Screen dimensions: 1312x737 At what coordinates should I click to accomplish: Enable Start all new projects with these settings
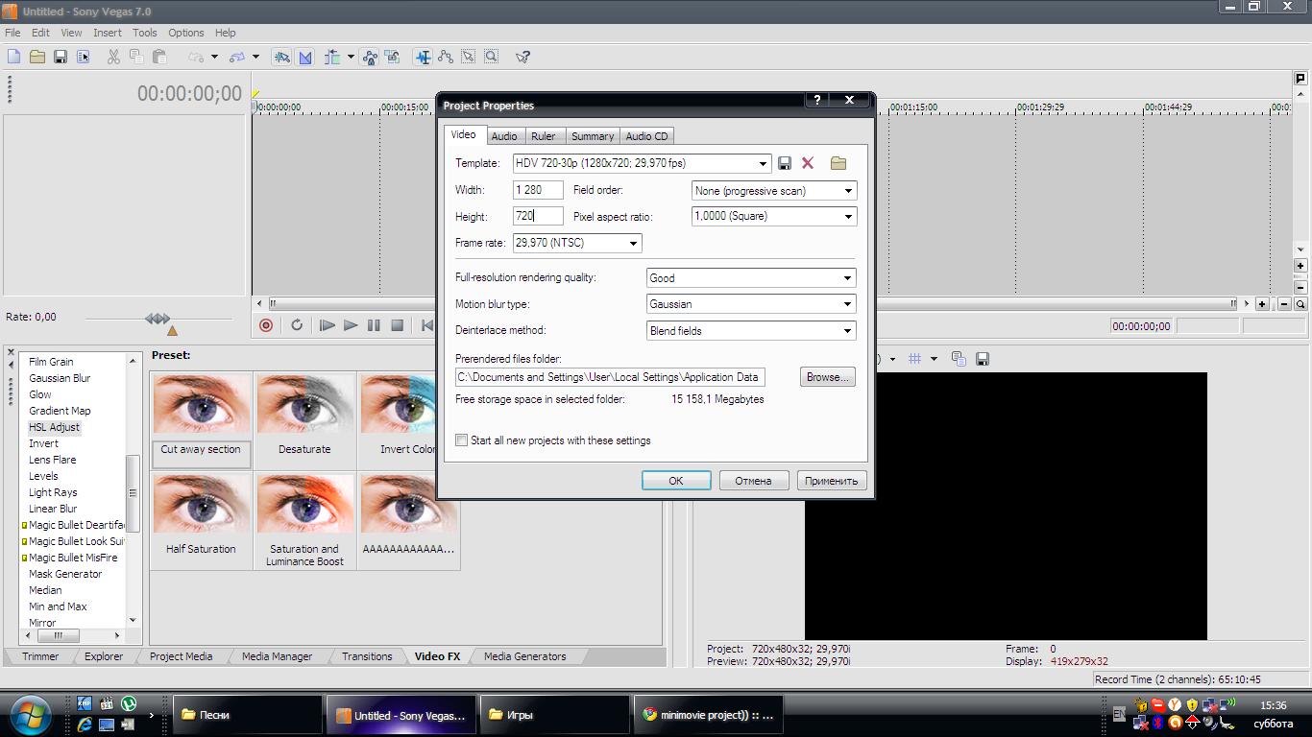[x=462, y=440]
